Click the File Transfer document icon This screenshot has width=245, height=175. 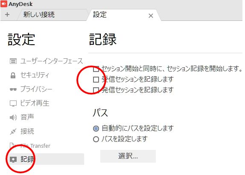(12, 145)
